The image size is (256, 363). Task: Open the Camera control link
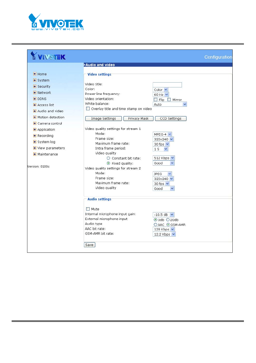point(50,123)
